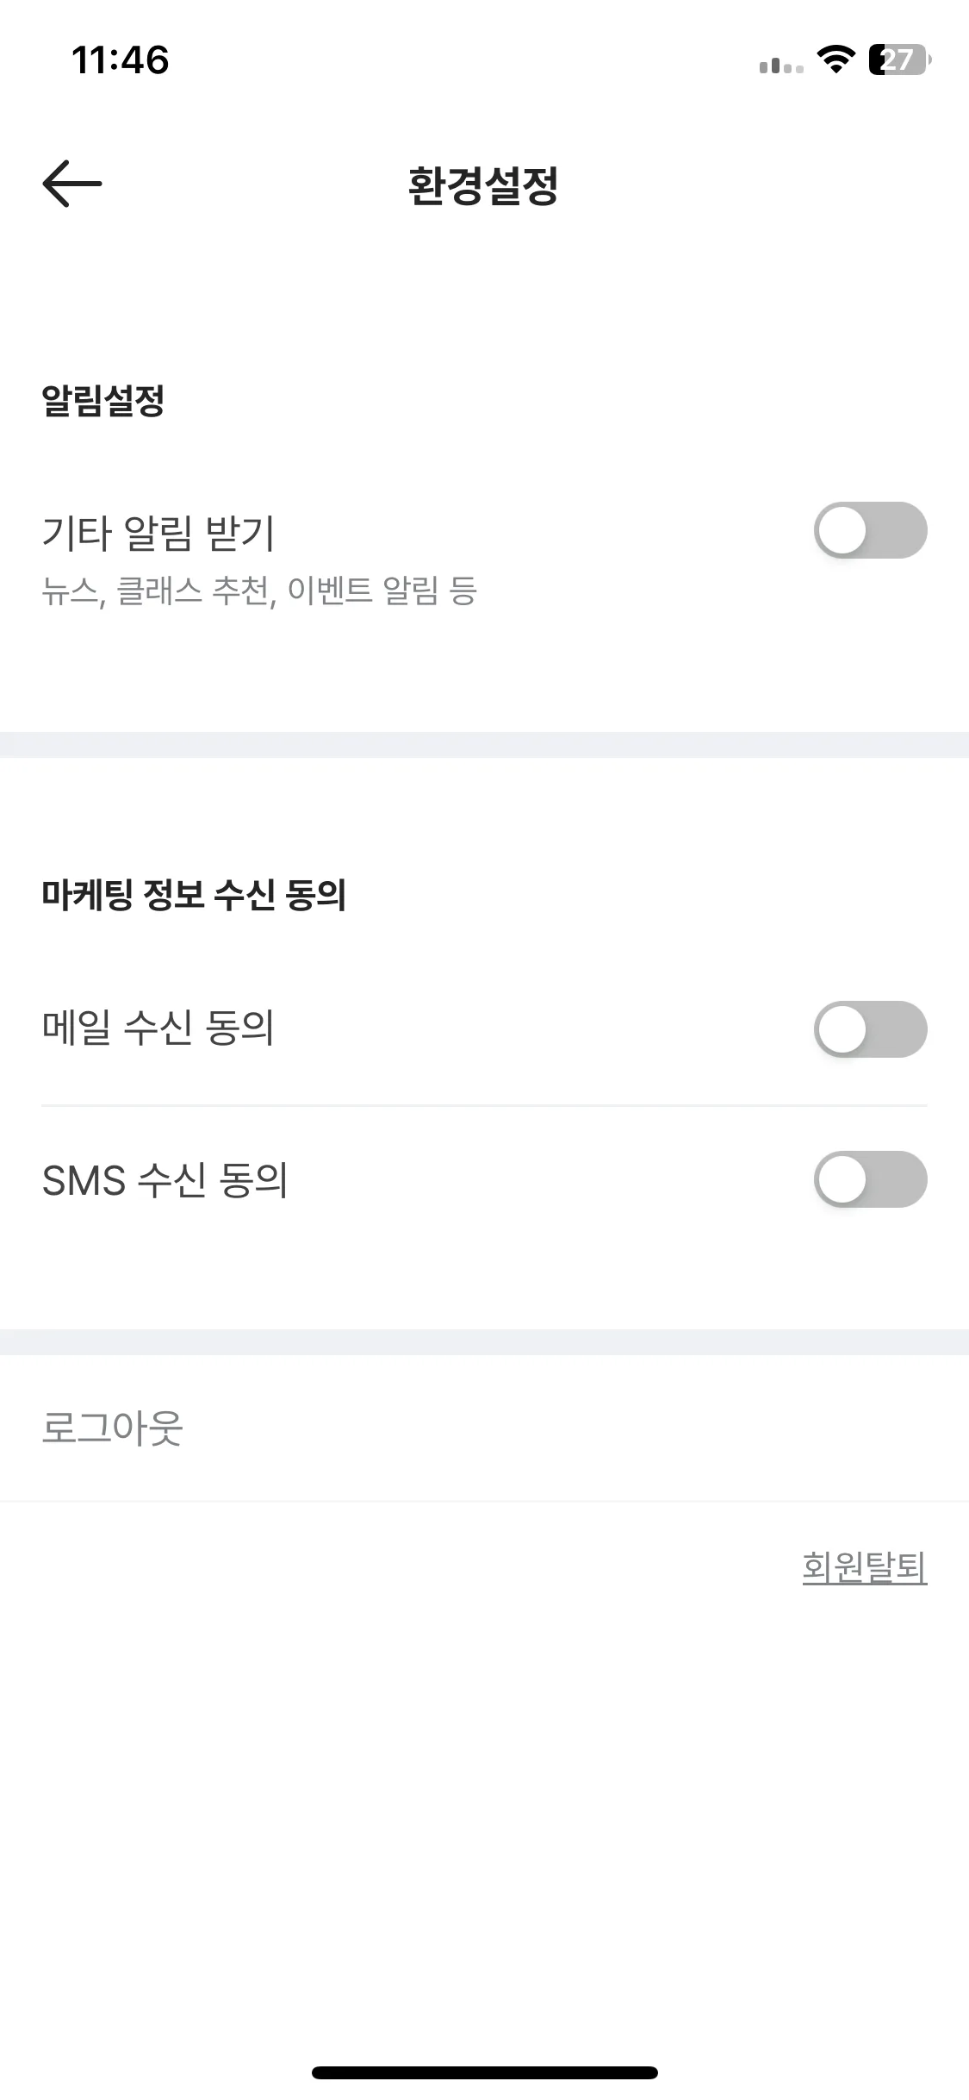Tap the 11:46 clock in status bar
Viewport: 969px width, 2100px height.
120,59
